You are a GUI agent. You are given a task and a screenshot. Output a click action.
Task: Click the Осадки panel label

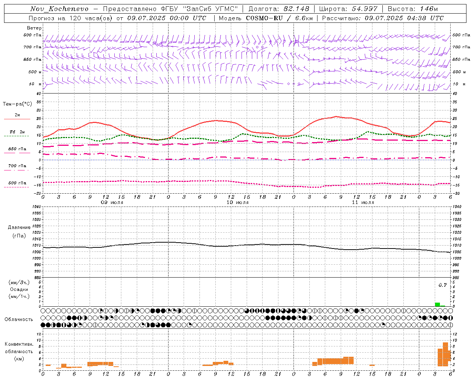19,289
